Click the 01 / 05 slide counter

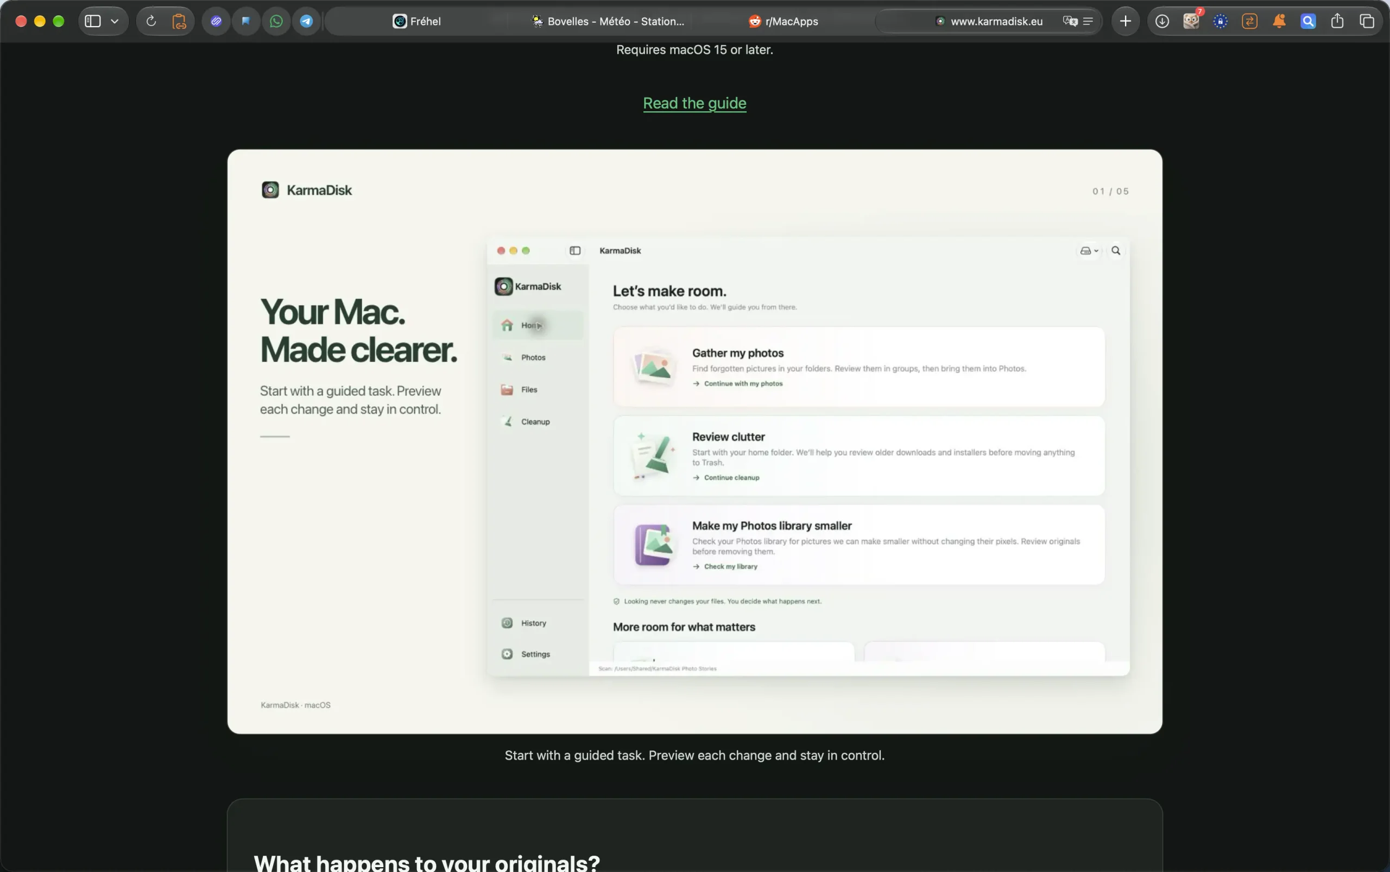(x=1110, y=191)
